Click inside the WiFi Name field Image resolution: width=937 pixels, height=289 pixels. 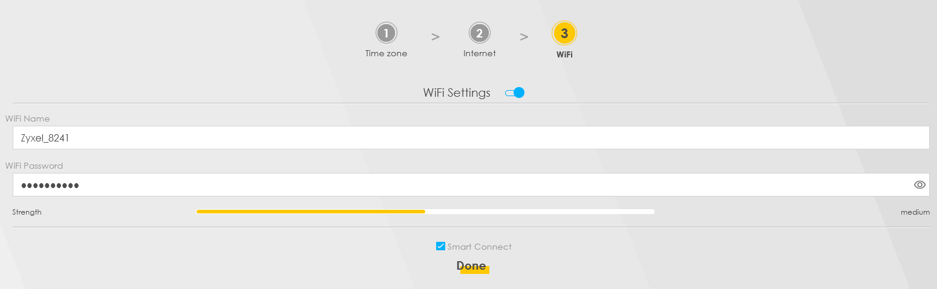pos(471,138)
